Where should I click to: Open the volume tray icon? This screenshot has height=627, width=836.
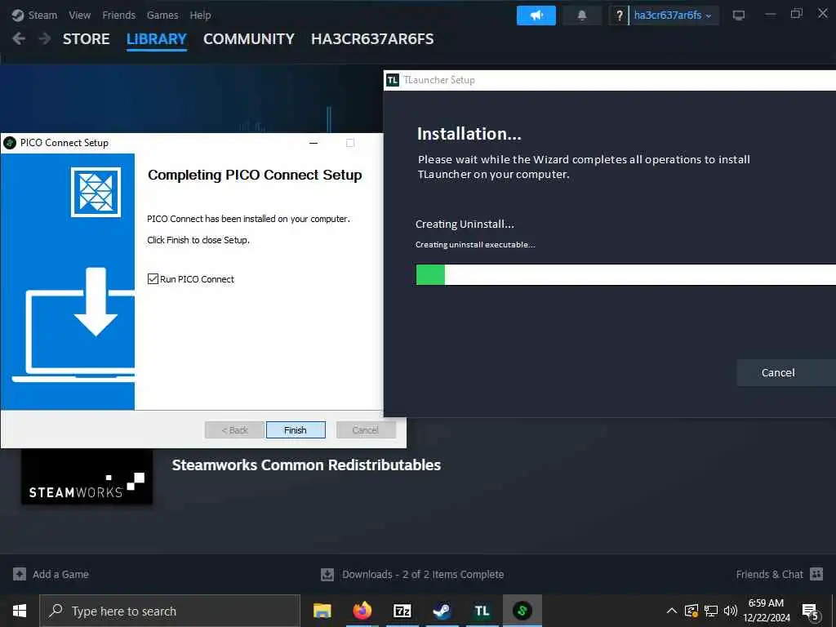click(x=730, y=611)
